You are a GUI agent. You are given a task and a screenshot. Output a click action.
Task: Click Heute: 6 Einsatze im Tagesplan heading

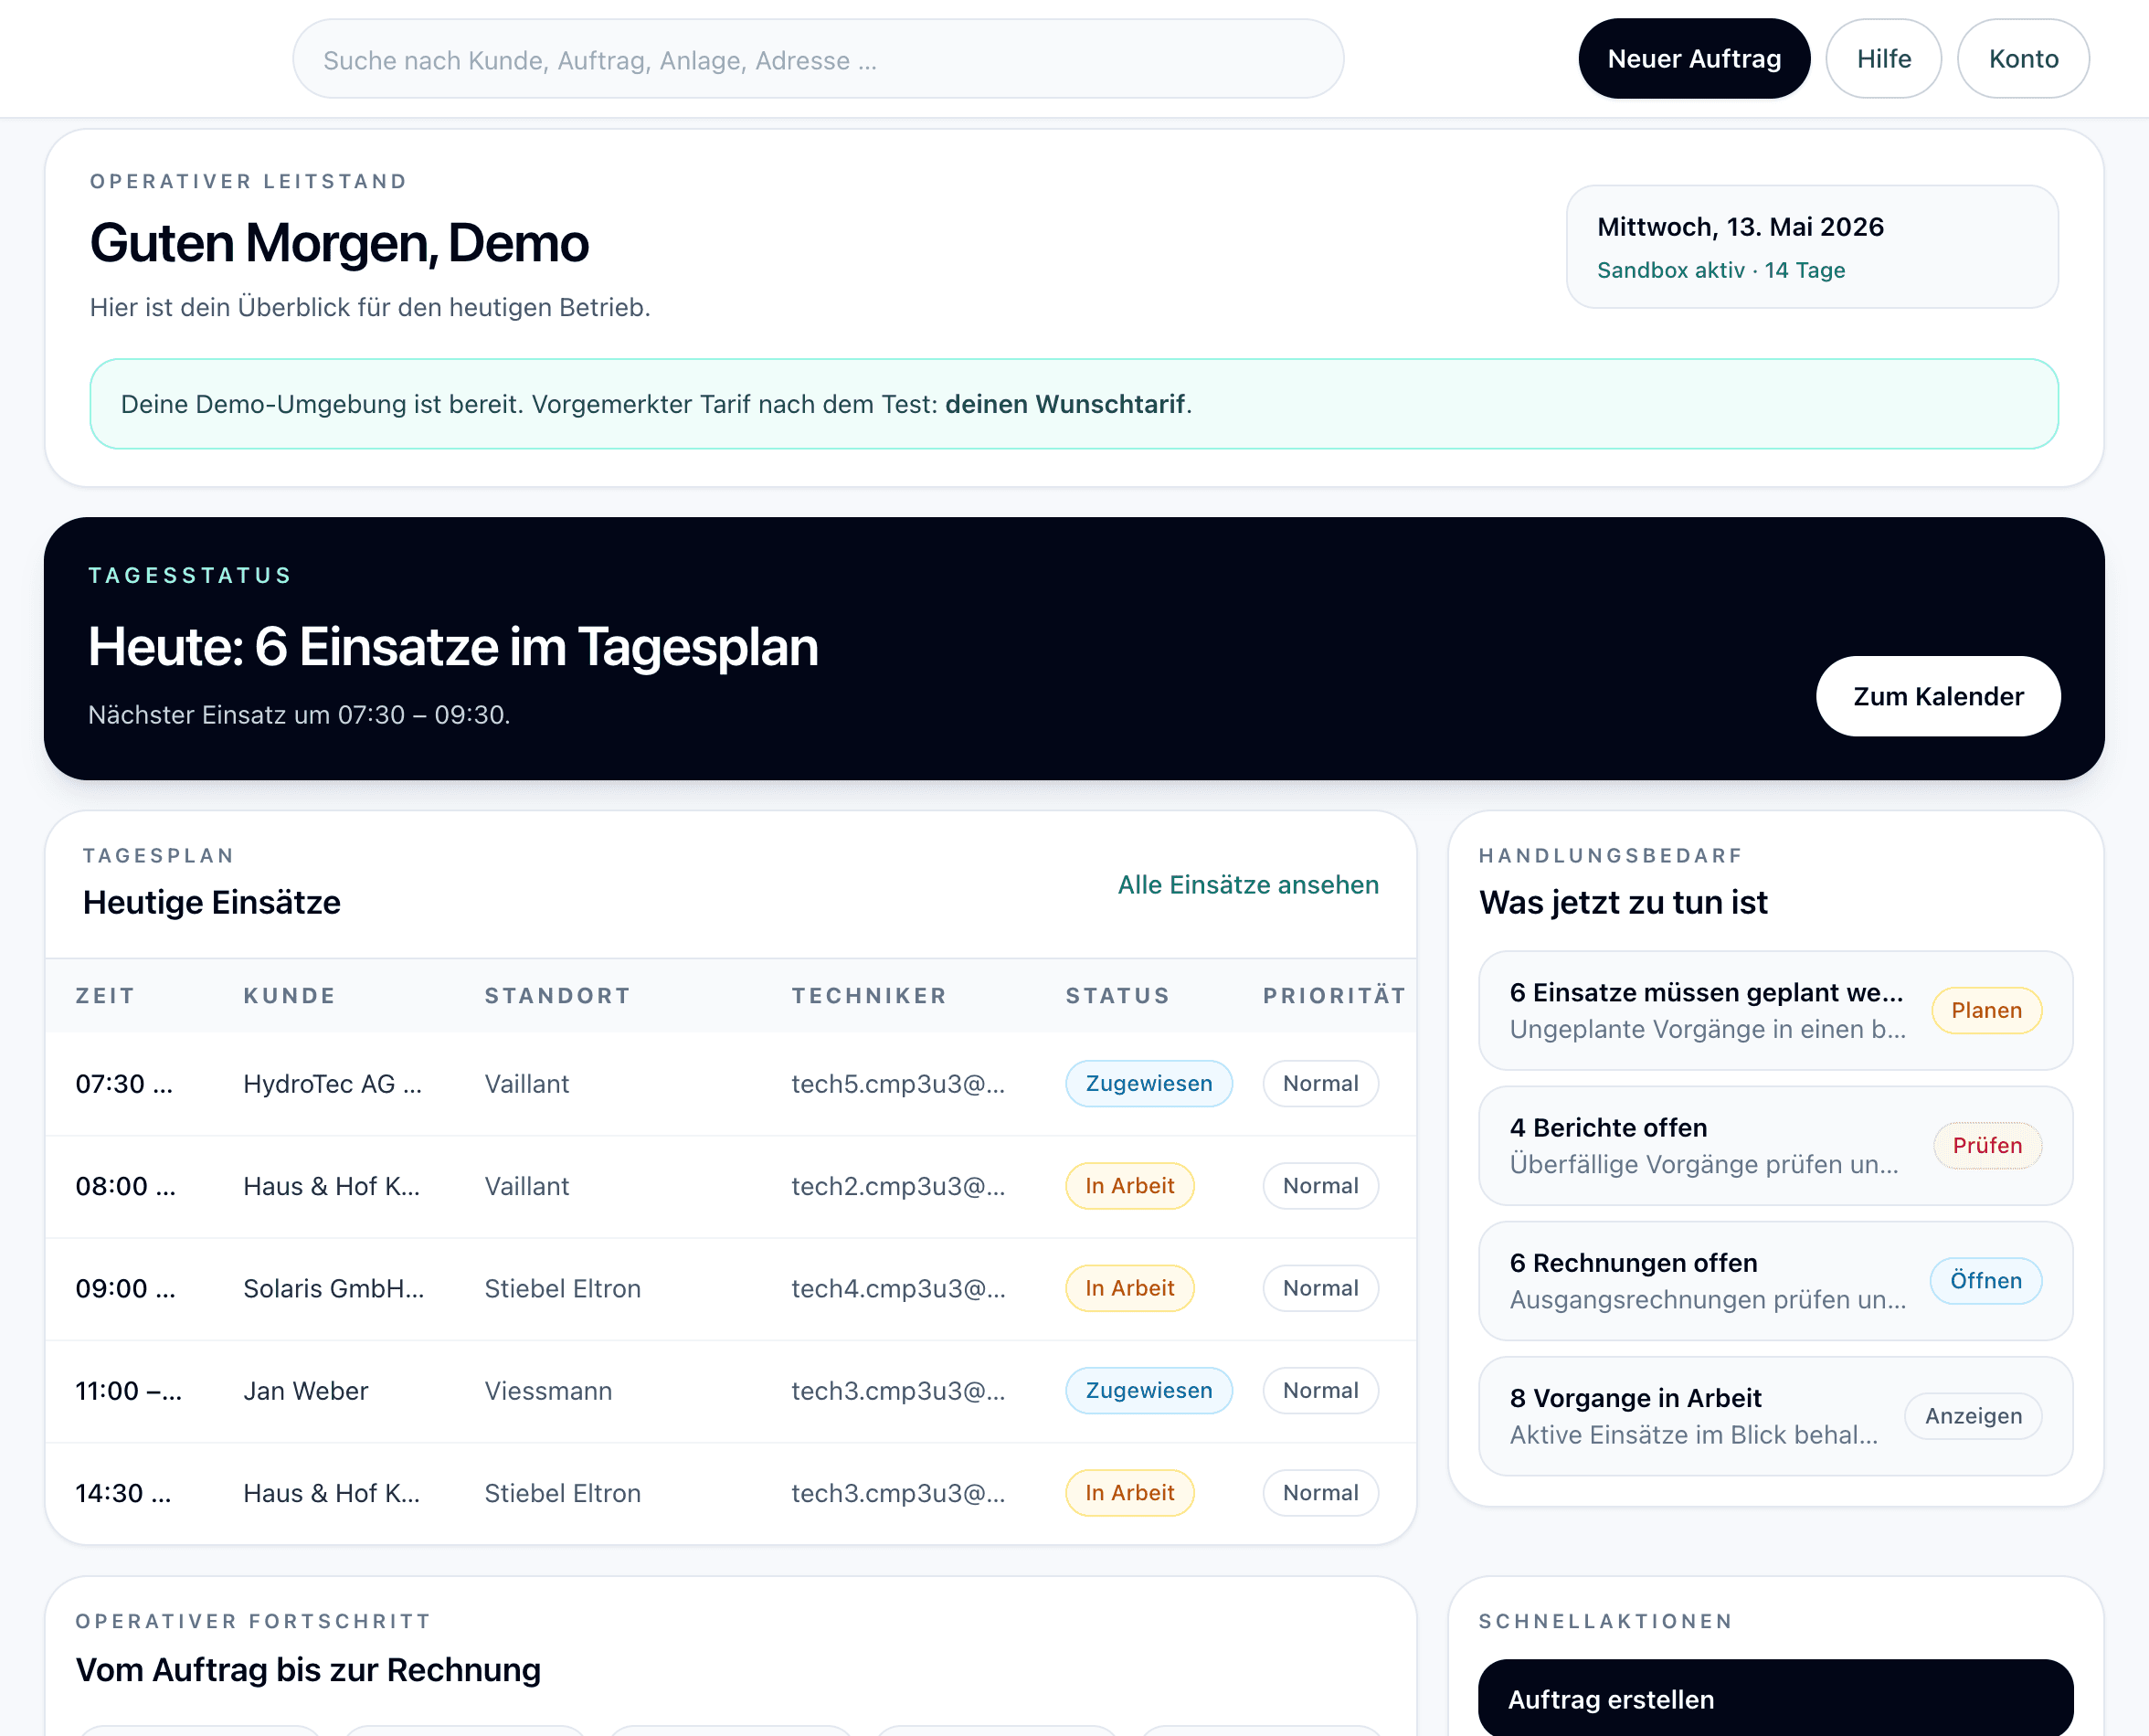453,646
